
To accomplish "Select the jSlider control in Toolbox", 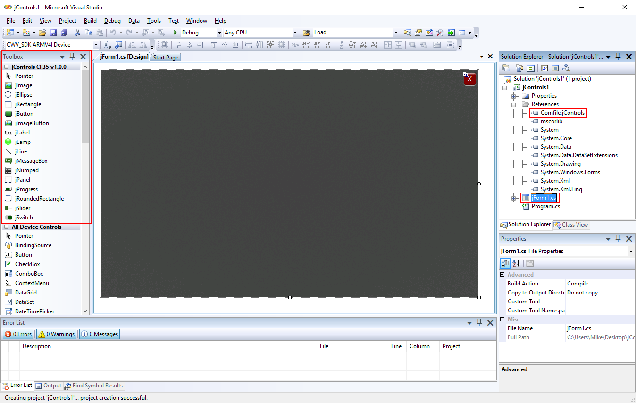I will point(23,208).
